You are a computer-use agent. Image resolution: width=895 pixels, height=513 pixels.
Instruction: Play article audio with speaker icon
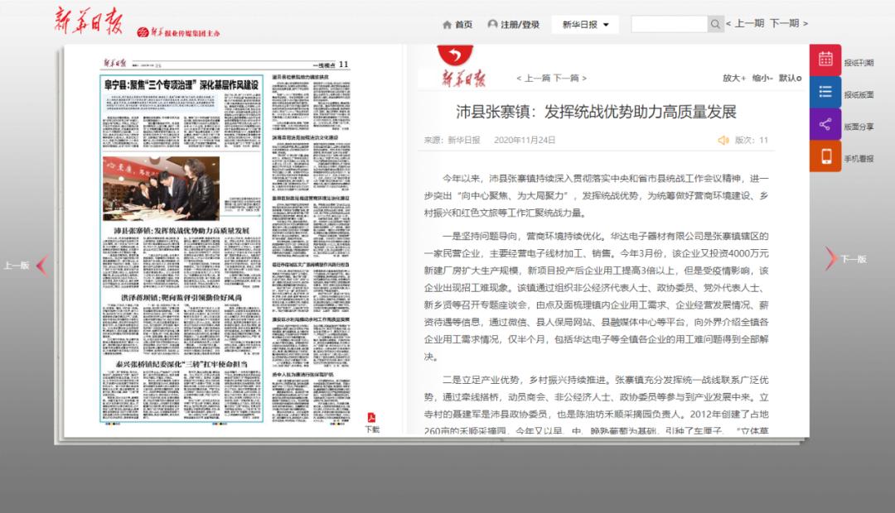click(x=723, y=141)
